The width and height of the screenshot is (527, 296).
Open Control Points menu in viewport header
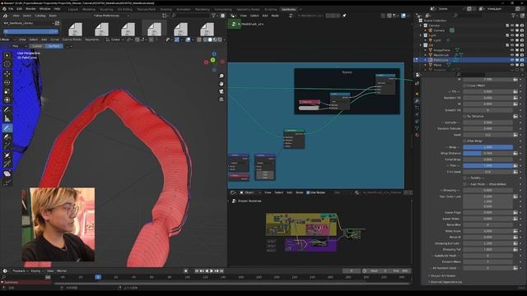coord(72,39)
